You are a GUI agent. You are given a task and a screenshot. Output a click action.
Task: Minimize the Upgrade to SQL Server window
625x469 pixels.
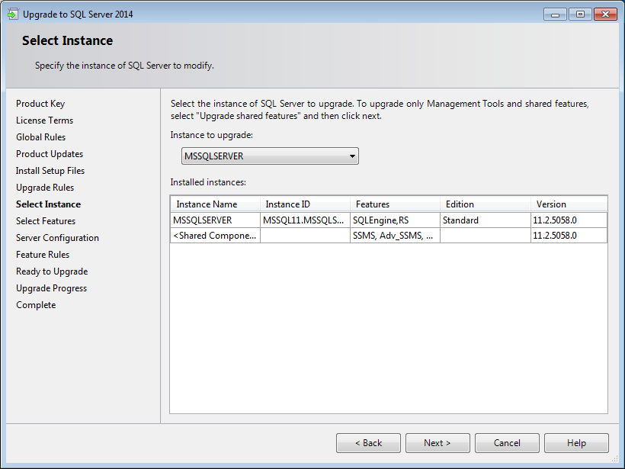coord(555,14)
